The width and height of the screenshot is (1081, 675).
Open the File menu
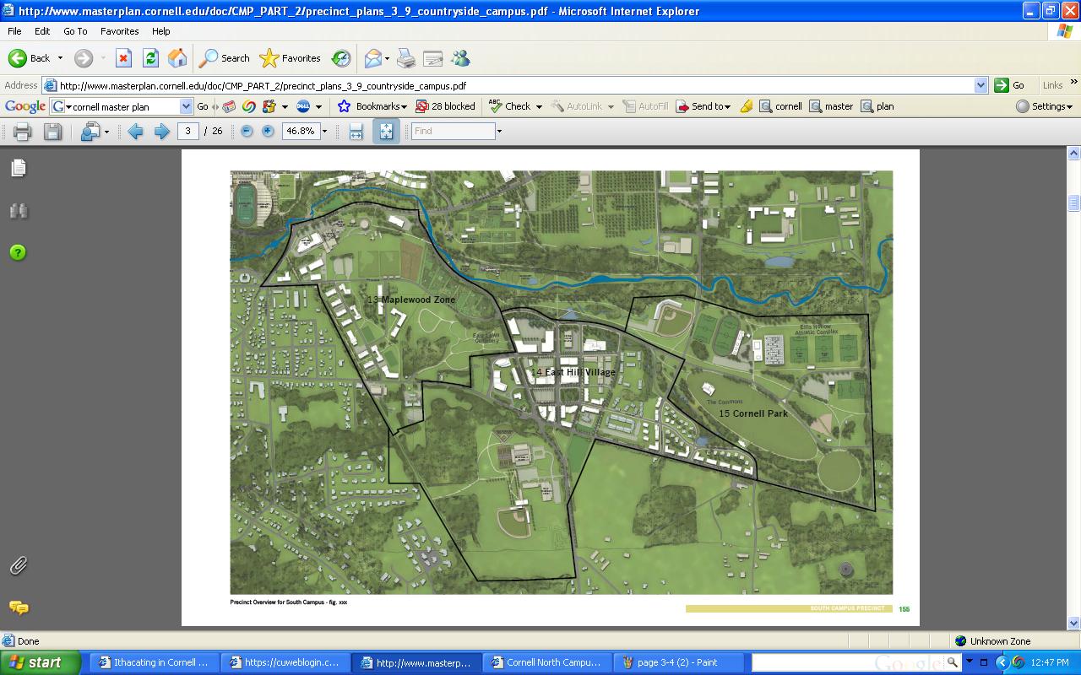(x=14, y=31)
